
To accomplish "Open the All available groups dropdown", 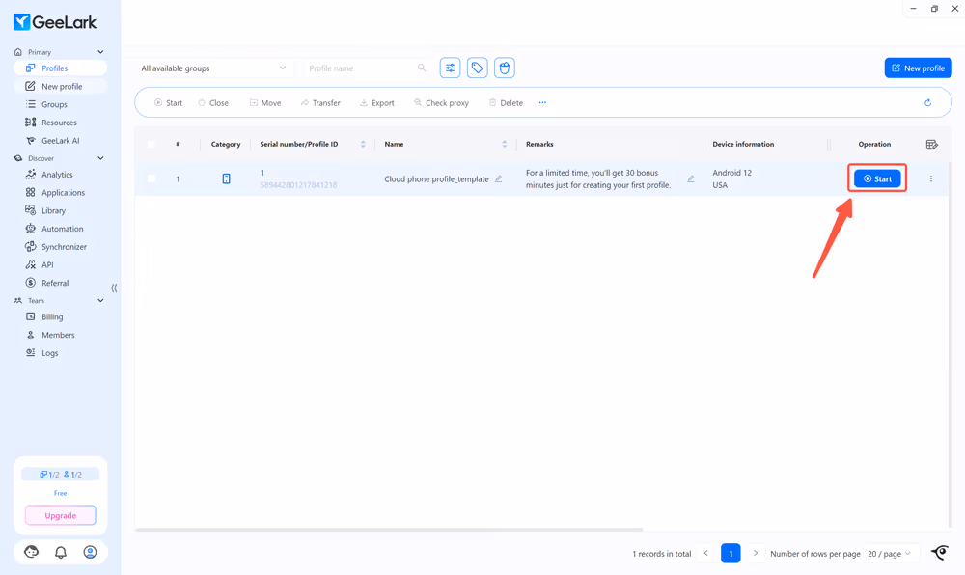I will [212, 68].
